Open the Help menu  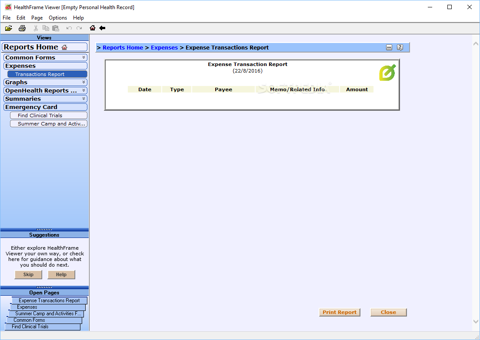[78, 18]
